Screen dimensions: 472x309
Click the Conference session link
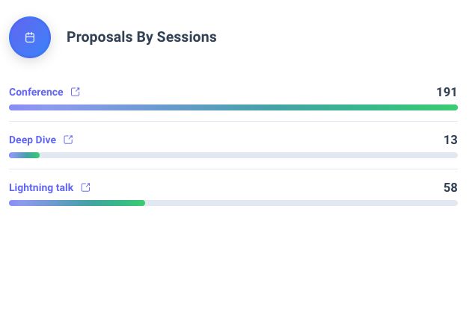pos(36,92)
